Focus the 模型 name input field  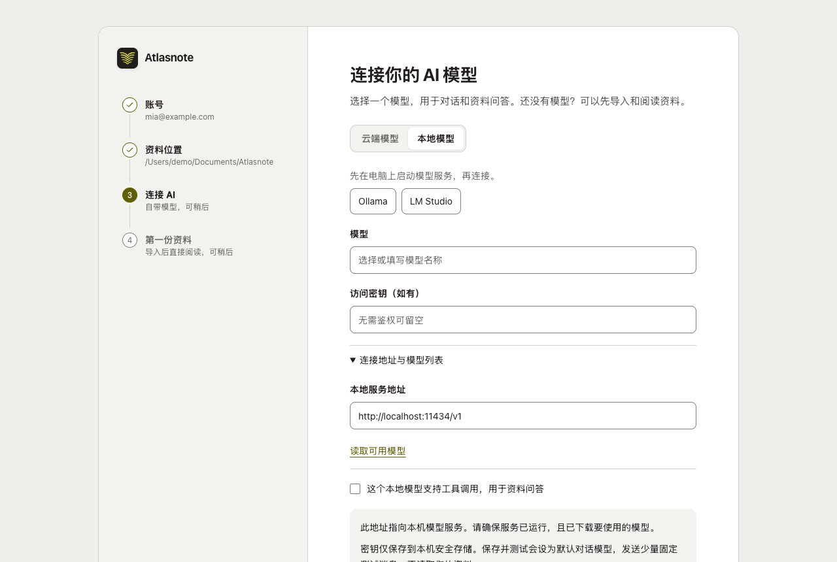[x=523, y=260]
